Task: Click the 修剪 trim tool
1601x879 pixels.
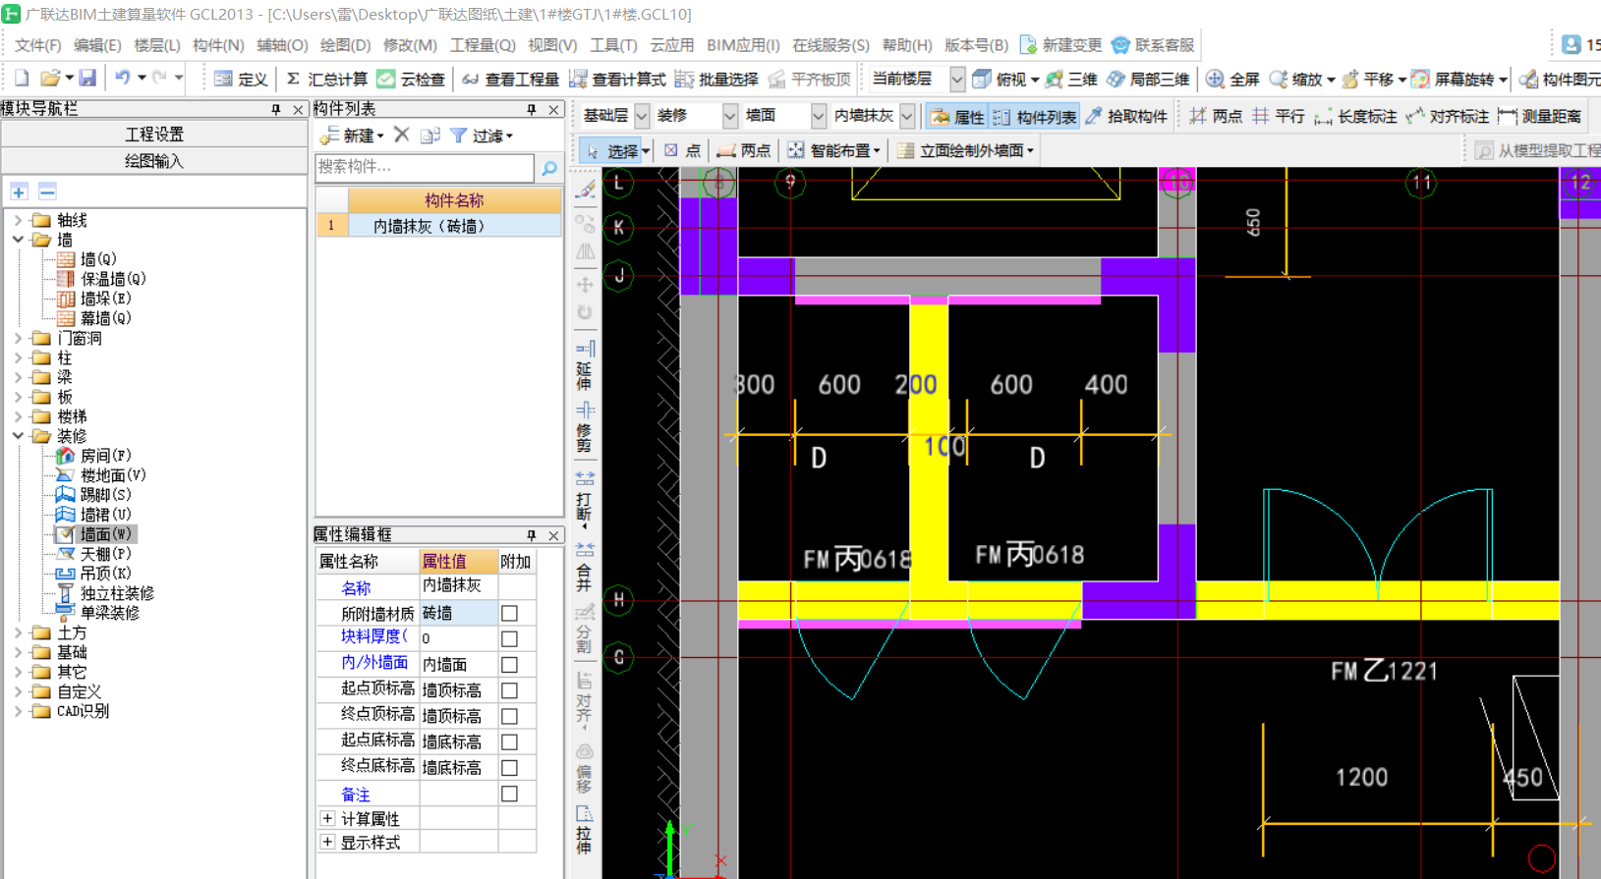Action: pos(585,427)
